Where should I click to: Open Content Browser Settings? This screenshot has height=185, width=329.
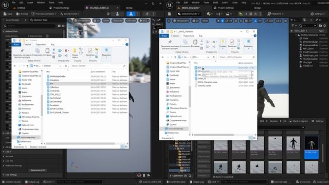[318, 121]
